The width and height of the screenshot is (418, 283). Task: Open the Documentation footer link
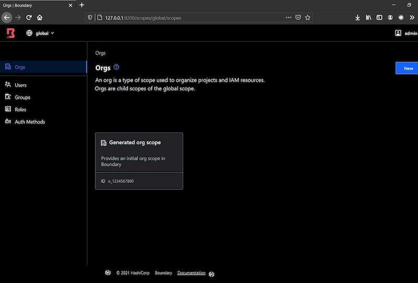(x=191, y=273)
